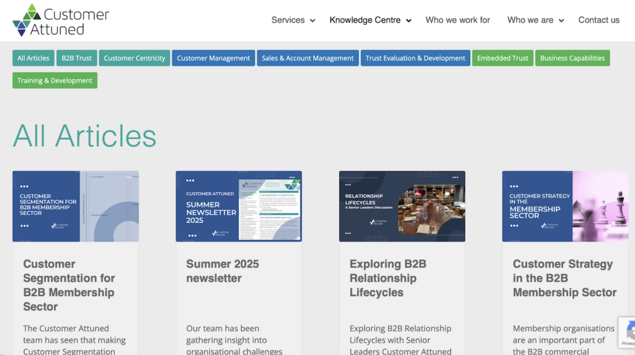Filter by Business Capabilities tag
635x355 pixels.
(572, 58)
